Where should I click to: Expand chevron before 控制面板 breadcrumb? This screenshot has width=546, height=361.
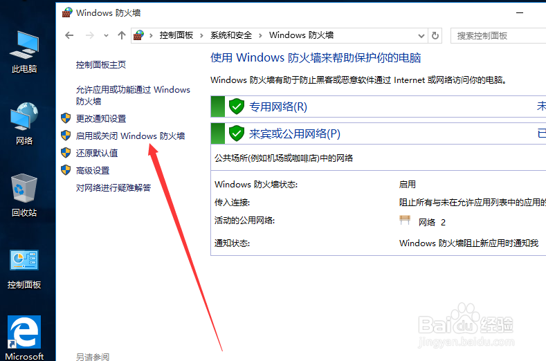[x=151, y=35]
